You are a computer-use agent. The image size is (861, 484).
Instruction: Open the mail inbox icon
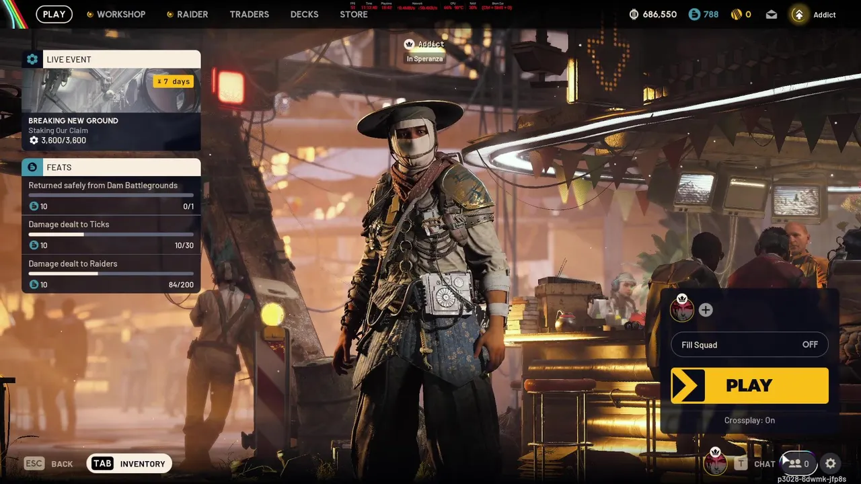(x=771, y=15)
